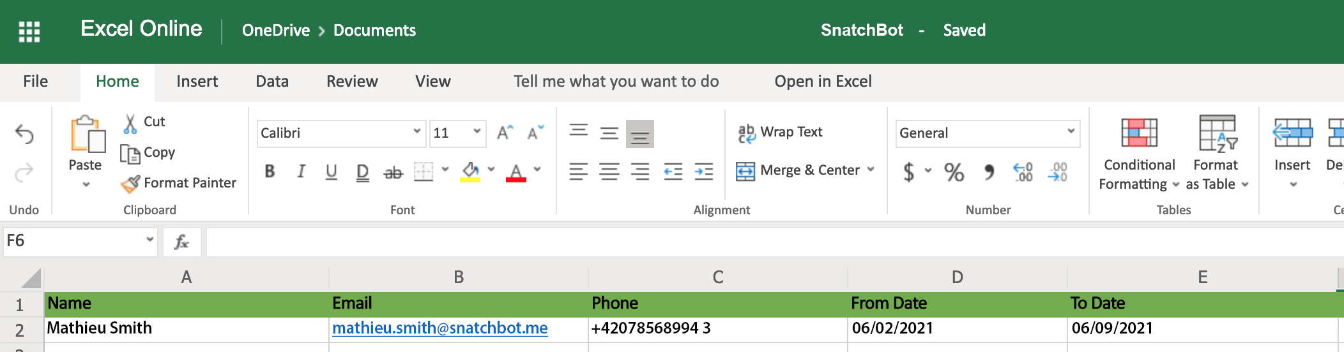Click the fx insert function icon
This screenshot has width=1344, height=352.
(182, 242)
